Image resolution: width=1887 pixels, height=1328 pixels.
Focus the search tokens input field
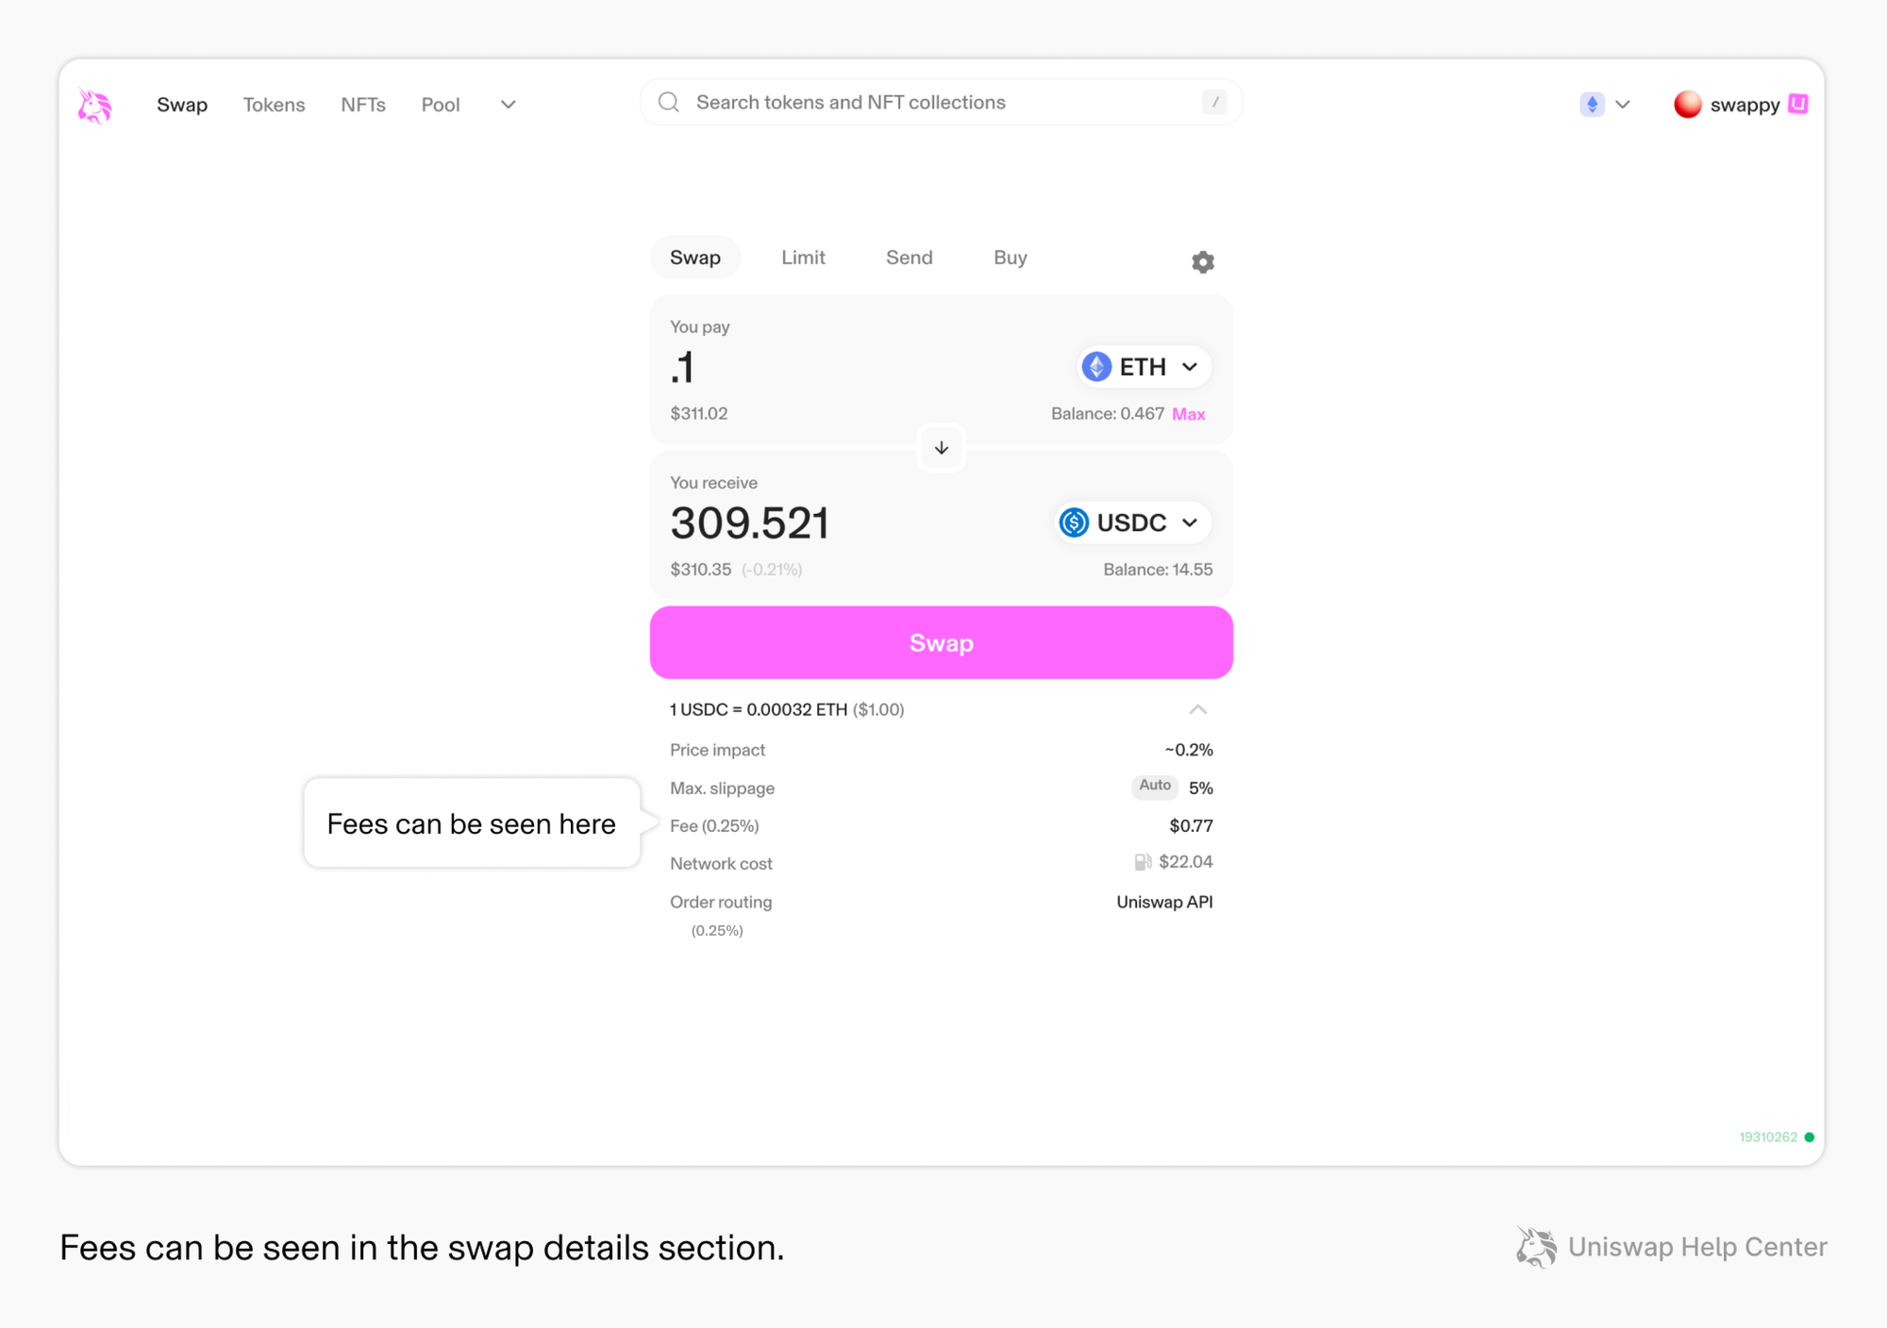[937, 103]
